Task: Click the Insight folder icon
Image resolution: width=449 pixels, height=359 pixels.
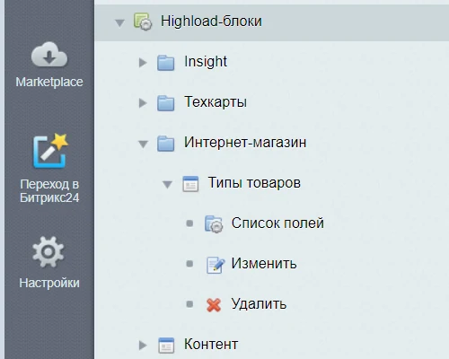Action: [165, 63]
